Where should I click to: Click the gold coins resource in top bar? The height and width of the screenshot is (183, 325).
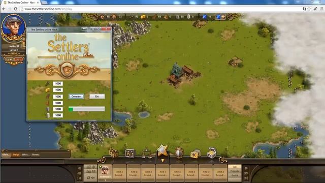pos(143,17)
